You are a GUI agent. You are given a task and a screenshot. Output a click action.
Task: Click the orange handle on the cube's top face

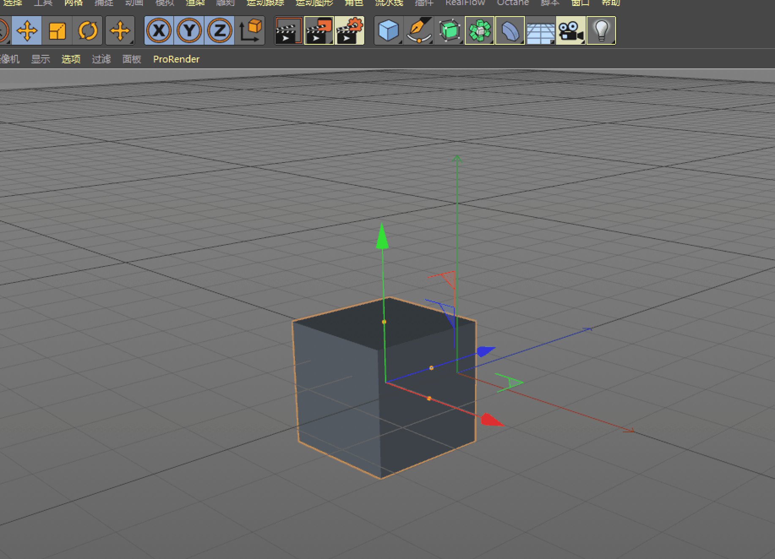click(384, 322)
